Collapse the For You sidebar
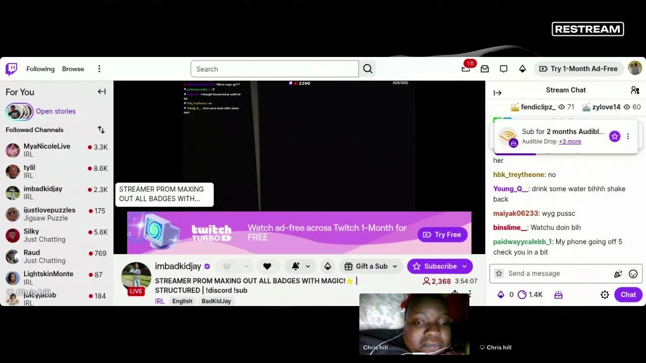646x363 pixels. [x=101, y=92]
